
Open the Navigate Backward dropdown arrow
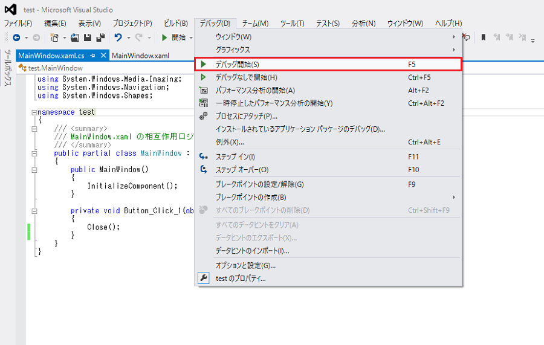pyautogui.click(x=26, y=37)
